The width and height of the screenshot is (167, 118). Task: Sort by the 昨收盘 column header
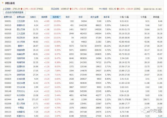click(x=156, y=17)
